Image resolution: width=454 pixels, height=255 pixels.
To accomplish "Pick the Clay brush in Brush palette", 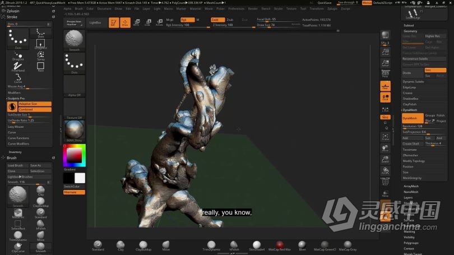I will click(40, 191).
